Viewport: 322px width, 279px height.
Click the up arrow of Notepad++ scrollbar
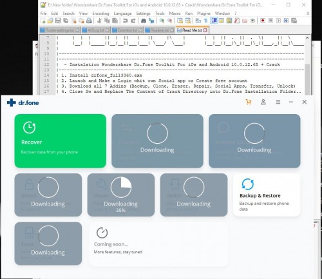(307, 38)
